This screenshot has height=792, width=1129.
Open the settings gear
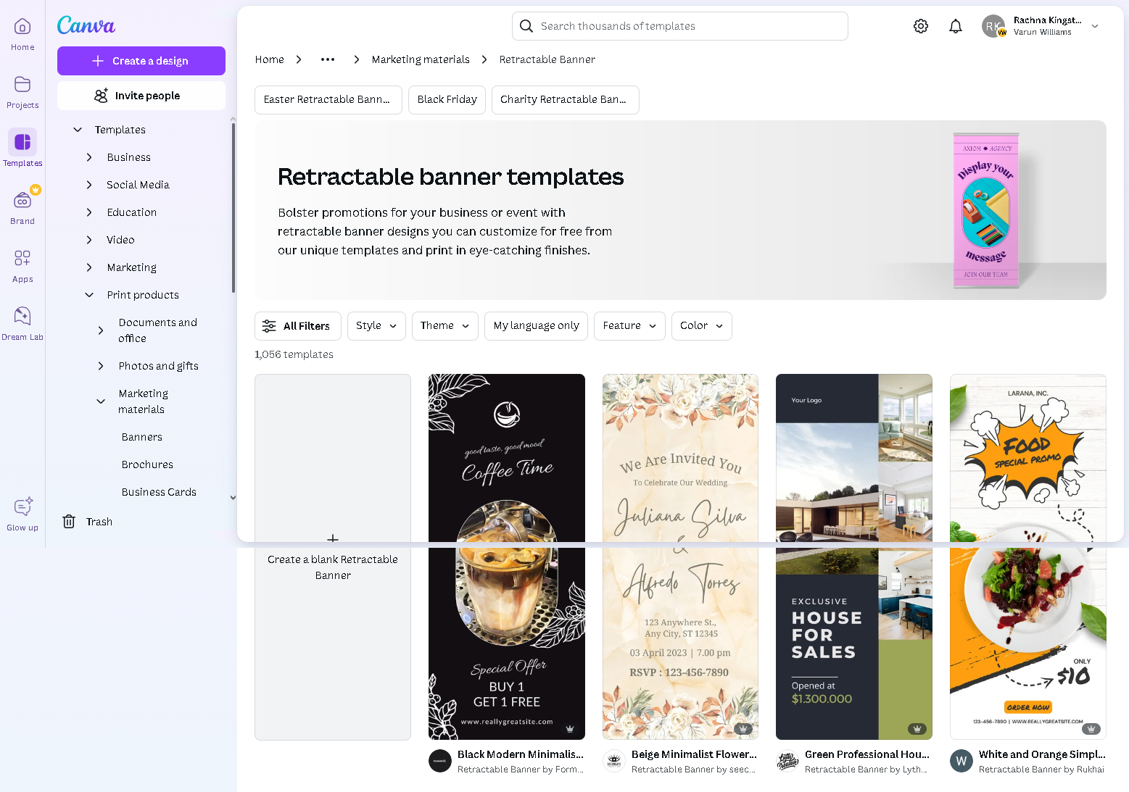pos(920,25)
